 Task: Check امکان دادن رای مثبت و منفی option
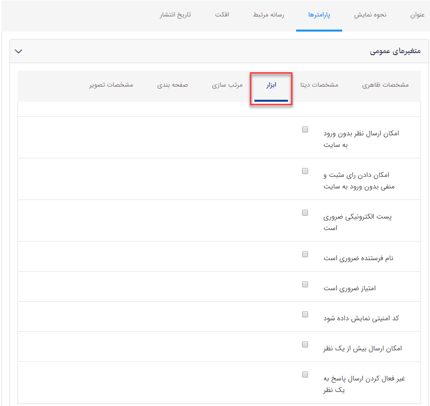[x=305, y=171]
